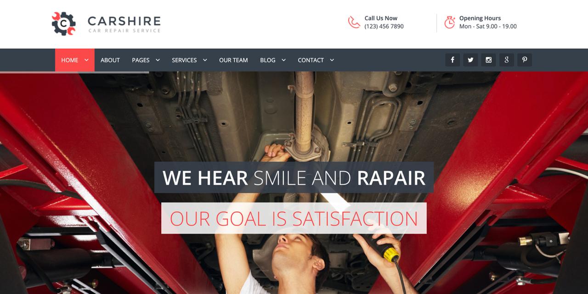Click the Our Goal Is Satisfaction banner
Screen dimensions: 588x294
294,218
